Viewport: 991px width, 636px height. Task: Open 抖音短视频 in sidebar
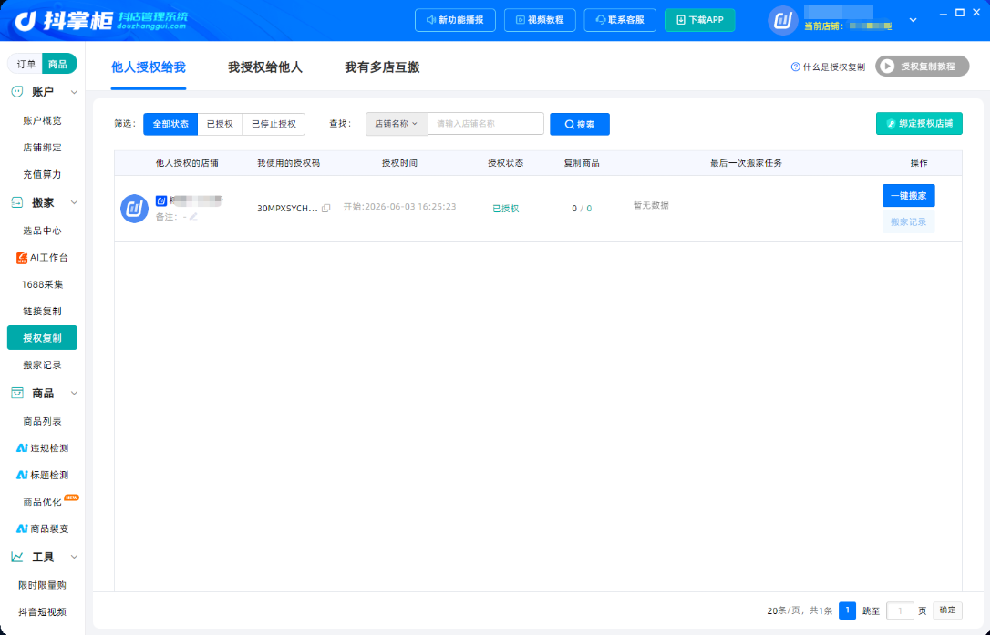(42, 612)
